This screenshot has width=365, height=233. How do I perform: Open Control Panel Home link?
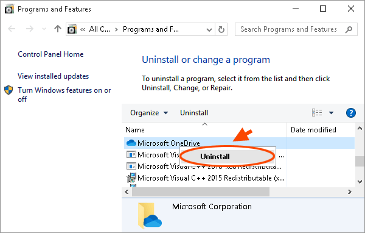[50, 54]
